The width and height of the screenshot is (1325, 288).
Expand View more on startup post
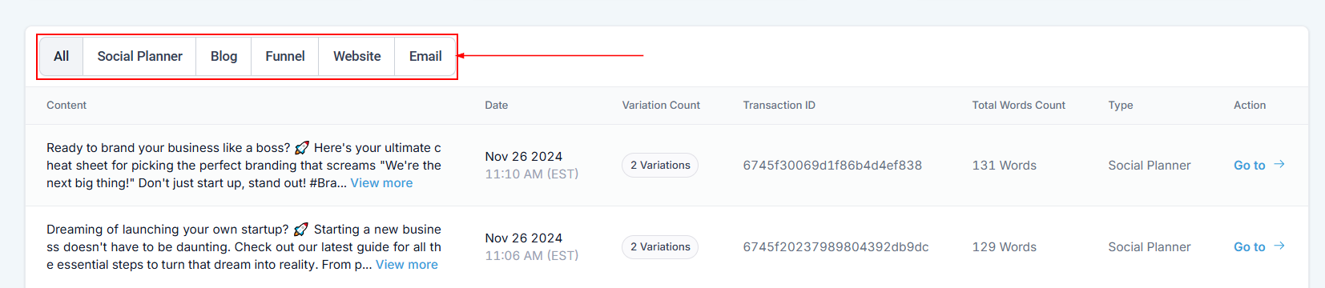coord(407,265)
